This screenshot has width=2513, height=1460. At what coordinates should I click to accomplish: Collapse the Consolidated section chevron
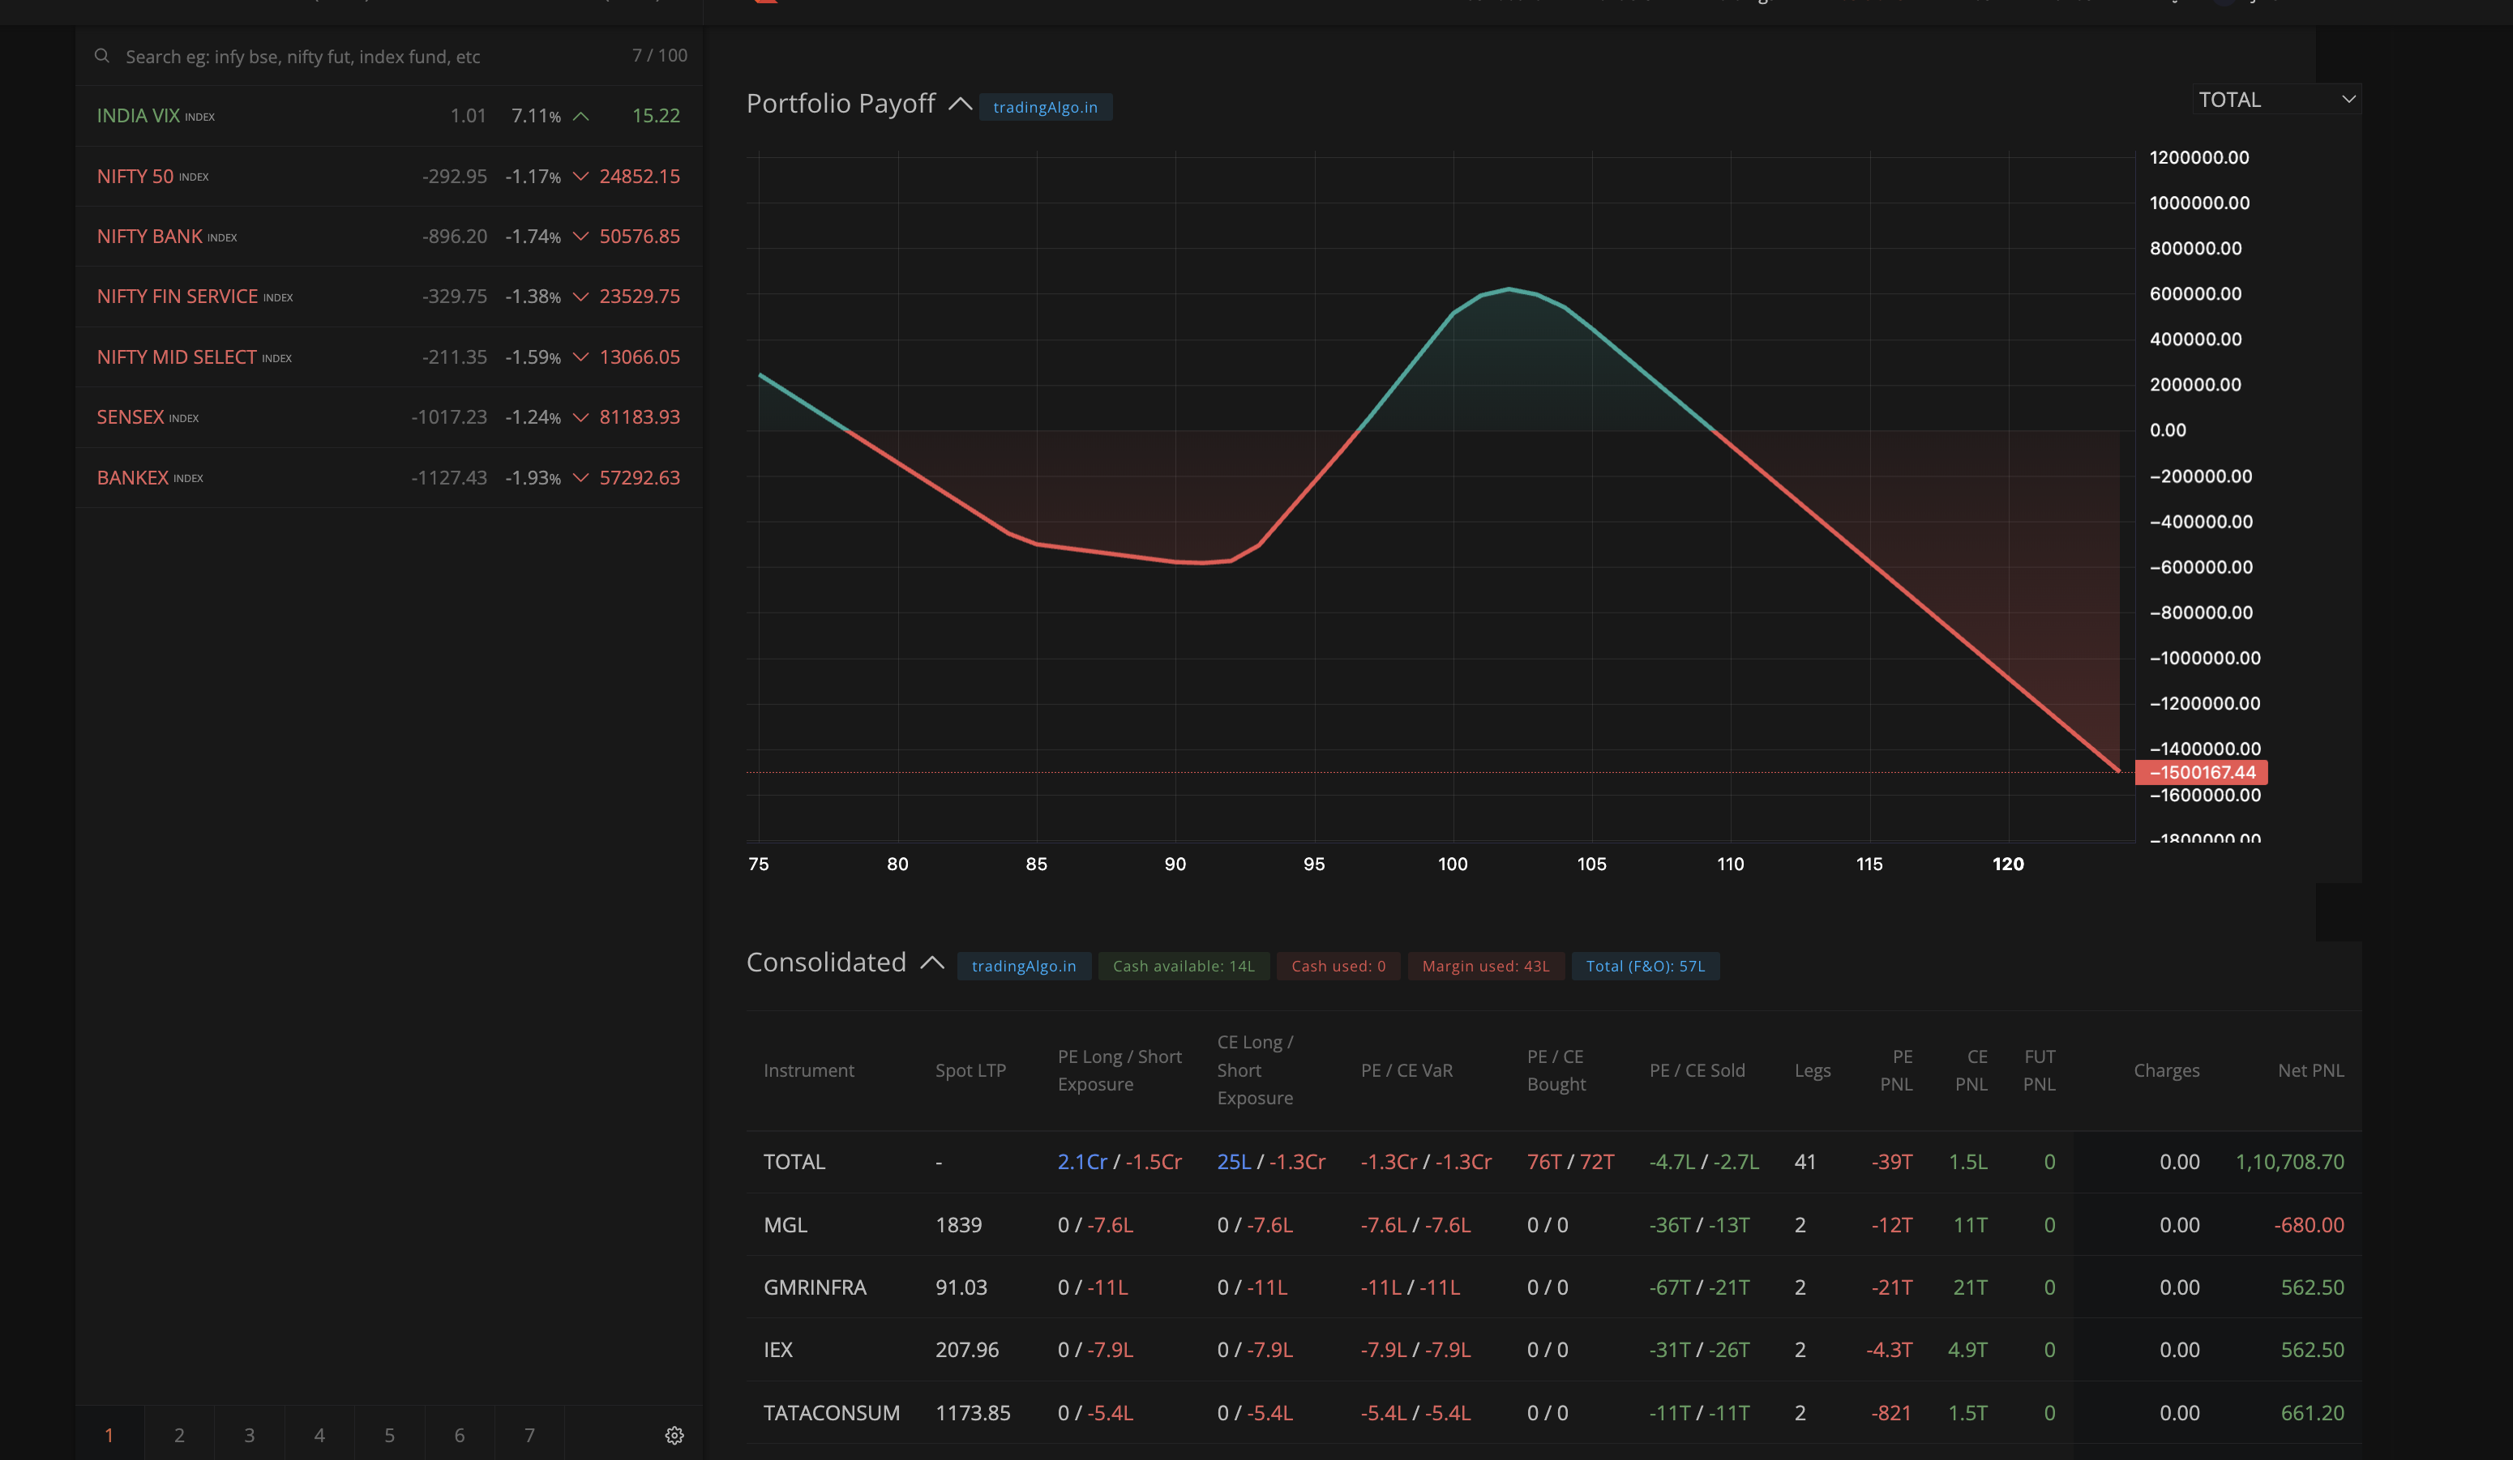pyautogui.click(x=931, y=963)
